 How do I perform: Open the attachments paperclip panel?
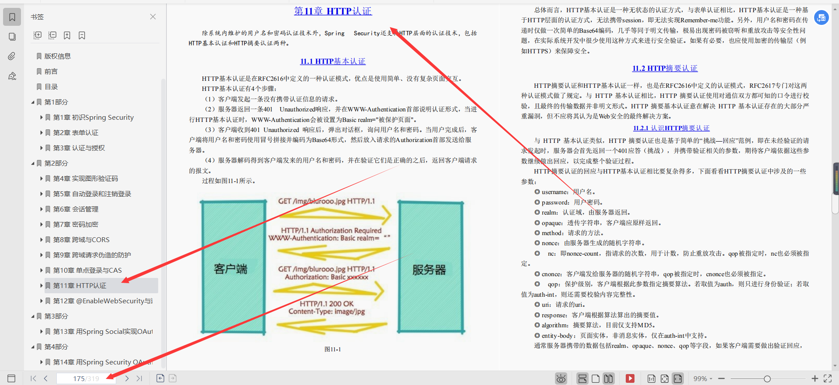(12, 56)
